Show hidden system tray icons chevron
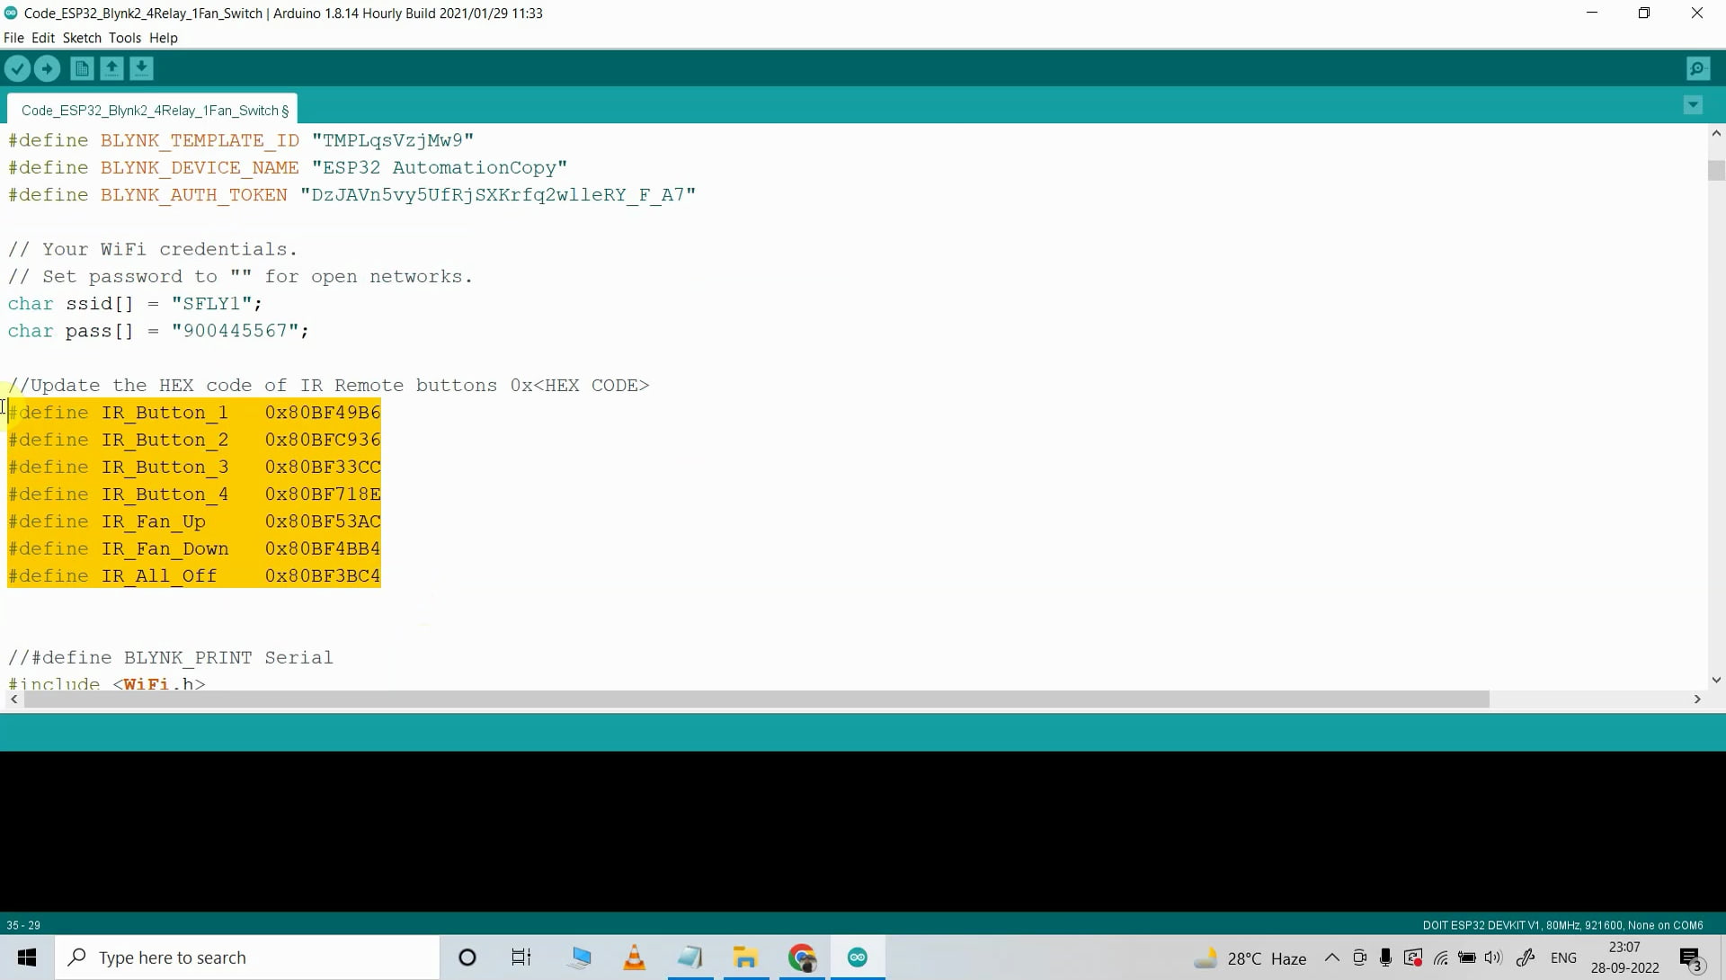Screen dimensions: 1726x980 [1332, 958]
